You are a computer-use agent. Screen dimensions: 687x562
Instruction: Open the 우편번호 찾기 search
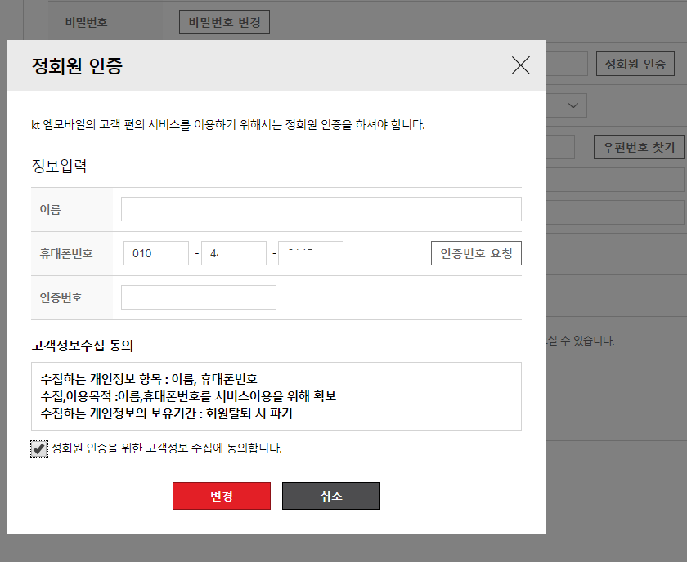[x=639, y=147]
